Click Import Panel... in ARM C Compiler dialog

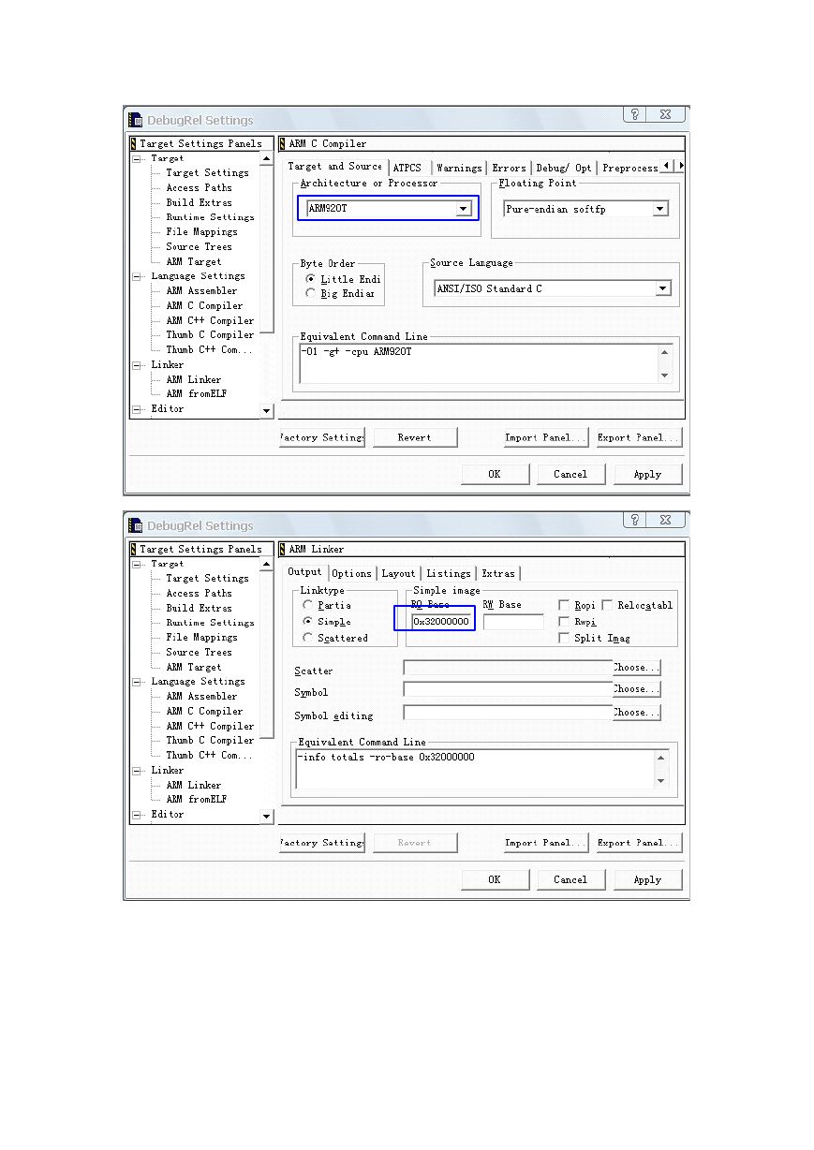pyautogui.click(x=546, y=437)
